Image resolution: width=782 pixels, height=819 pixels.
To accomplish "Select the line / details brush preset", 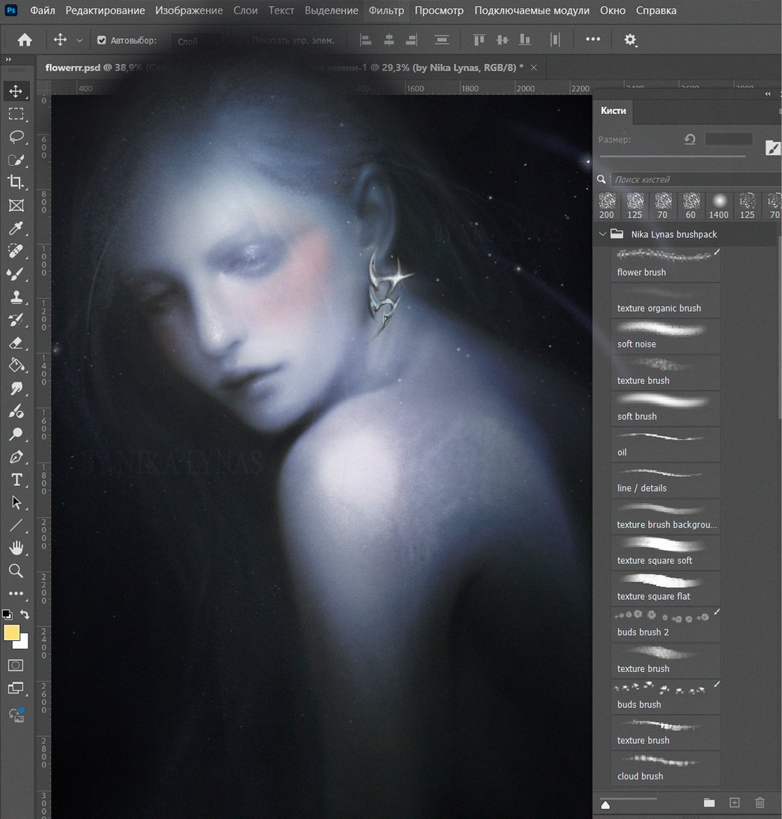I will coord(665,481).
